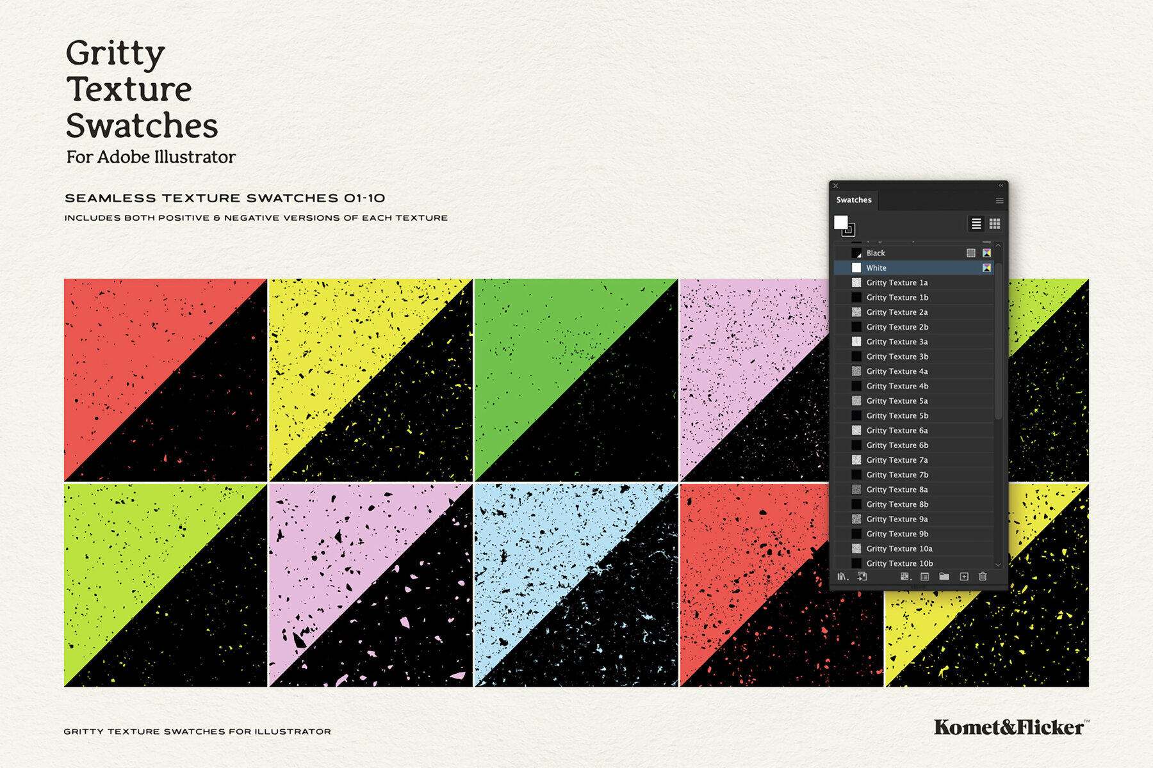Toggle the dashed-border option beside the Black swatch
Screen dimensions: 1153x768
(971, 253)
